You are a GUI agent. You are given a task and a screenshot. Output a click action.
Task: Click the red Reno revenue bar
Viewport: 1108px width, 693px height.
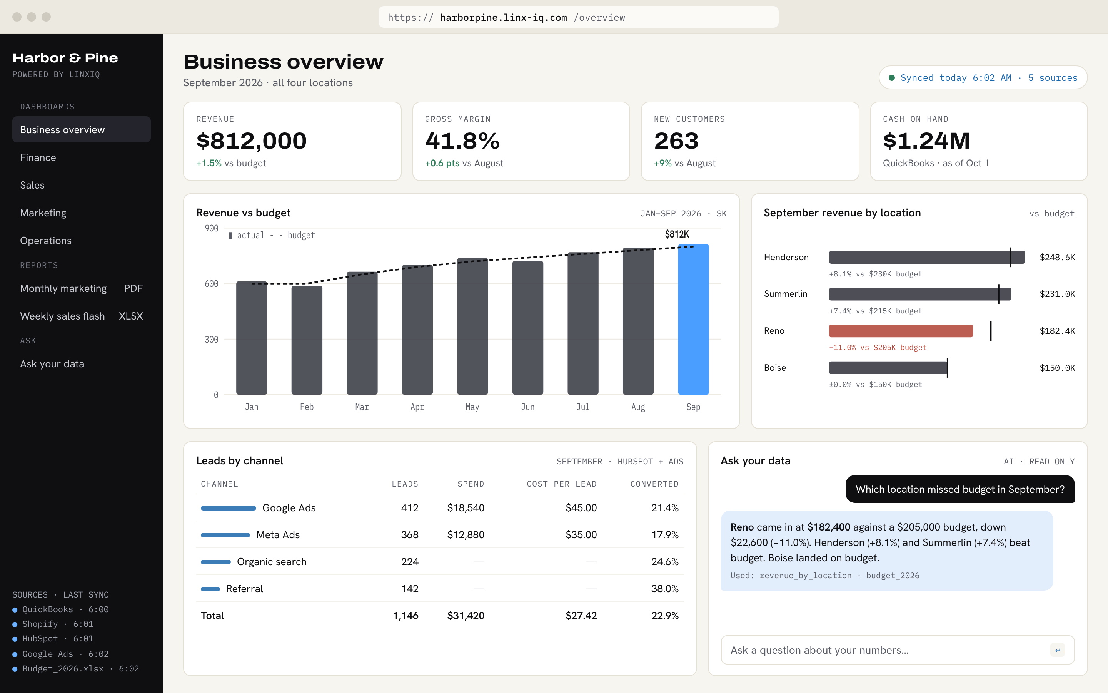pyautogui.click(x=901, y=331)
